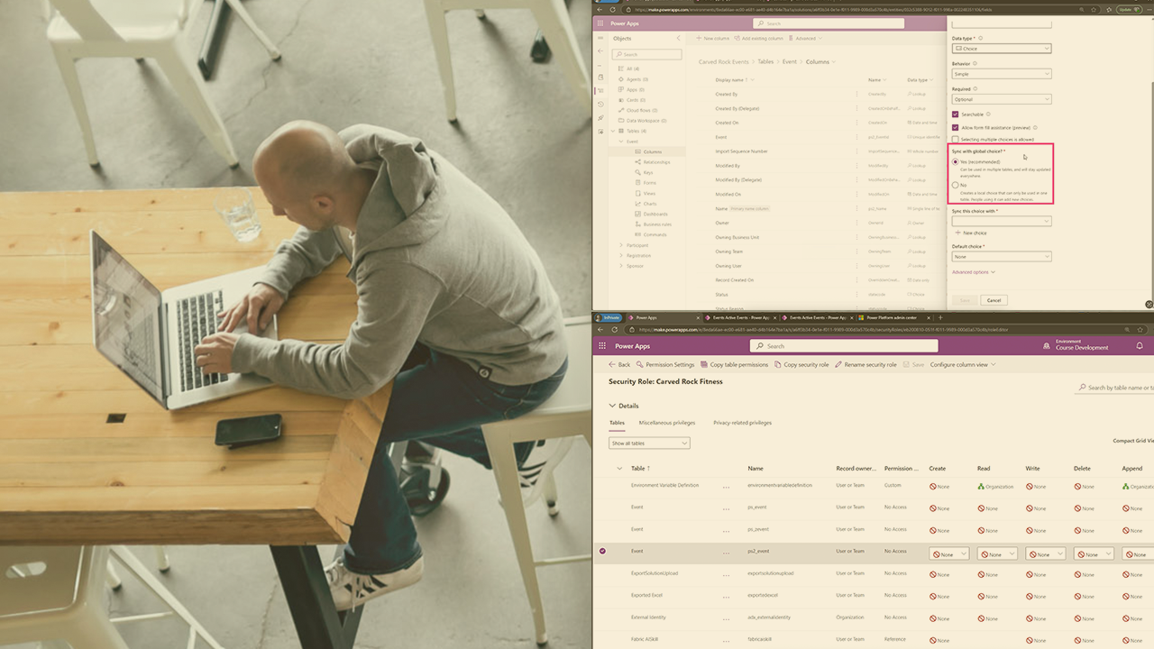Screen dimensions: 1154x649
Task: Click the Organization icon in the Read column
Action: pyautogui.click(x=981, y=486)
